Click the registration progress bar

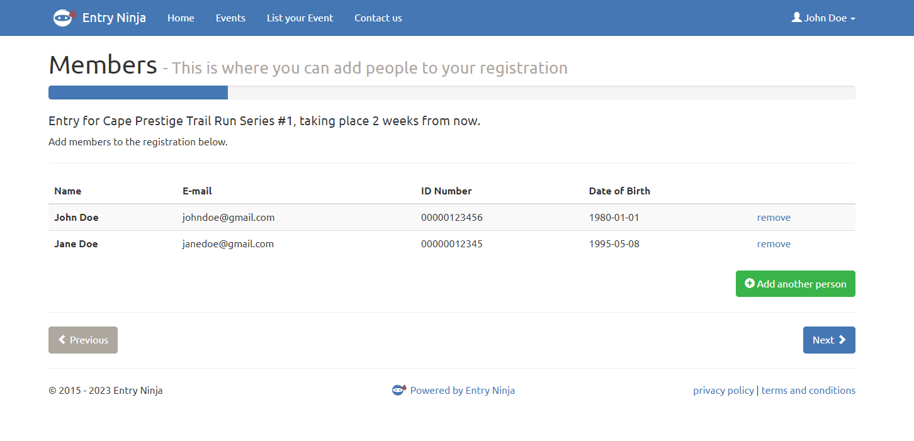451,92
